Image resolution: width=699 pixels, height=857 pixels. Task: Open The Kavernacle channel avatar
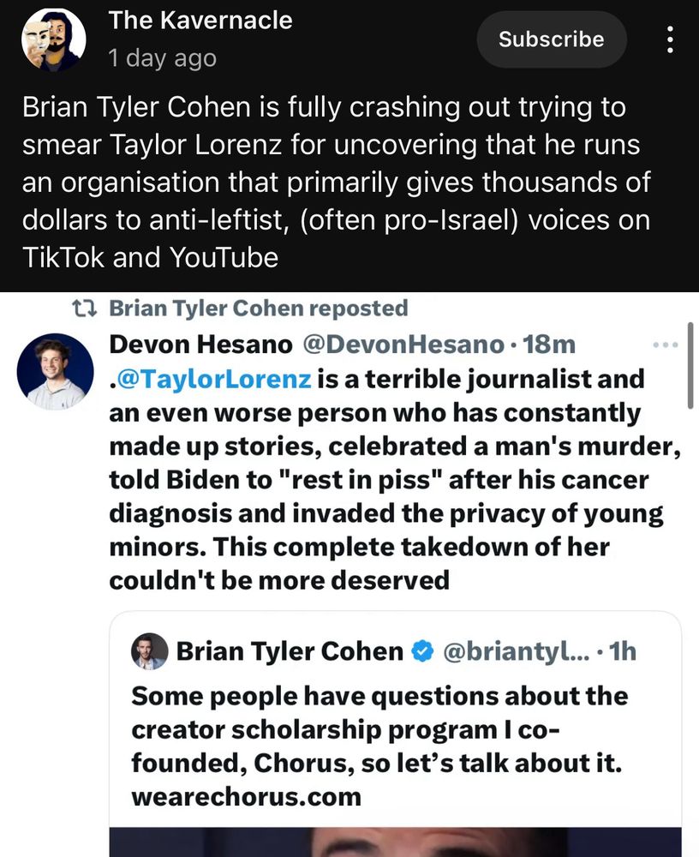click(54, 39)
